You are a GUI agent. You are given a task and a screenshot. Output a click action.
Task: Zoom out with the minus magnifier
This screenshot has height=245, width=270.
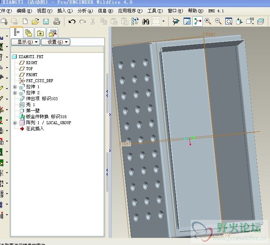tap(218, 21)
